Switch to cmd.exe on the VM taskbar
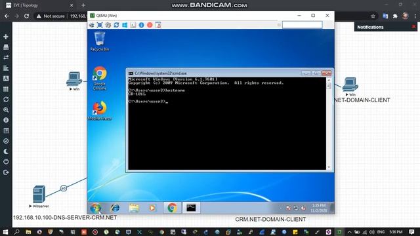 [x=191, y=208]
